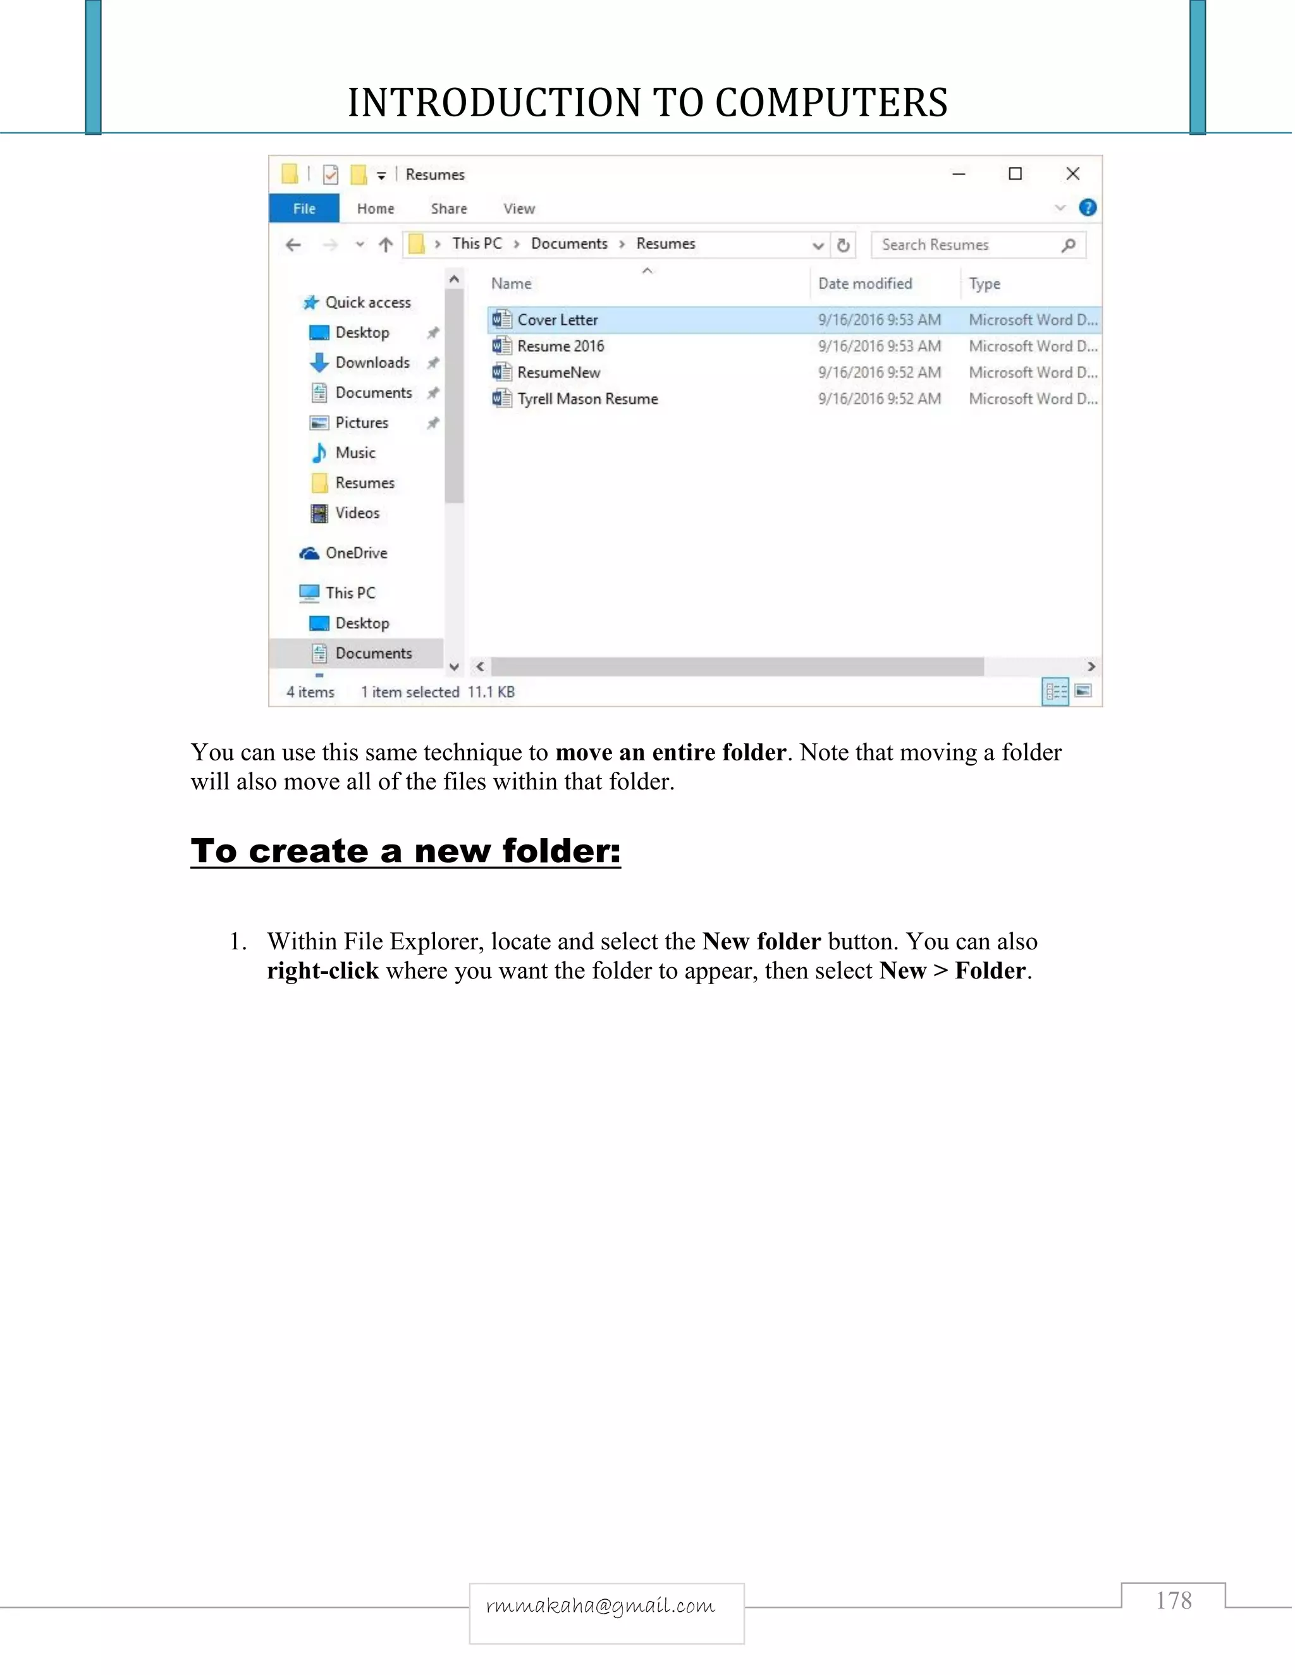
Task: Click the search magnifier icon
Action: pos(1068,245)
